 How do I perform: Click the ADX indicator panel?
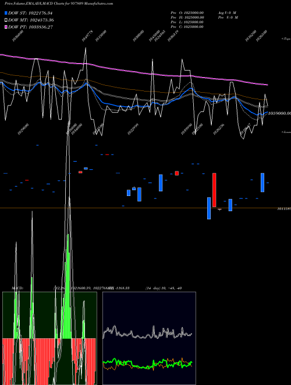149,338
